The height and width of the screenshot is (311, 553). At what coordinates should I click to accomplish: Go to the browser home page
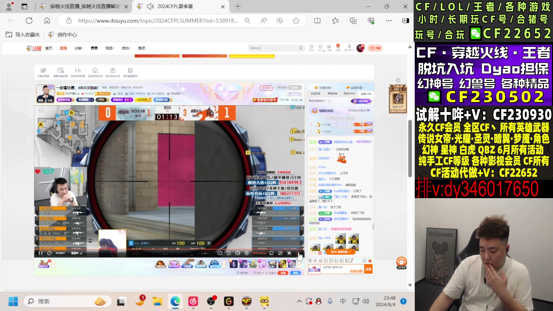(x=47, y=21)
